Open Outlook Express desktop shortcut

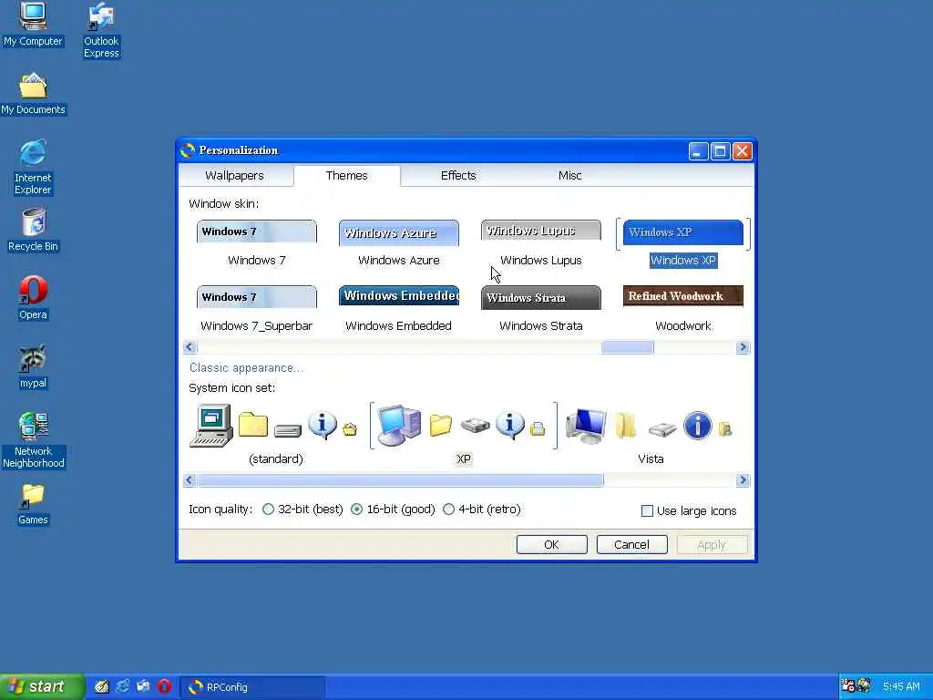pyautogui.click(x=101, y=30)
